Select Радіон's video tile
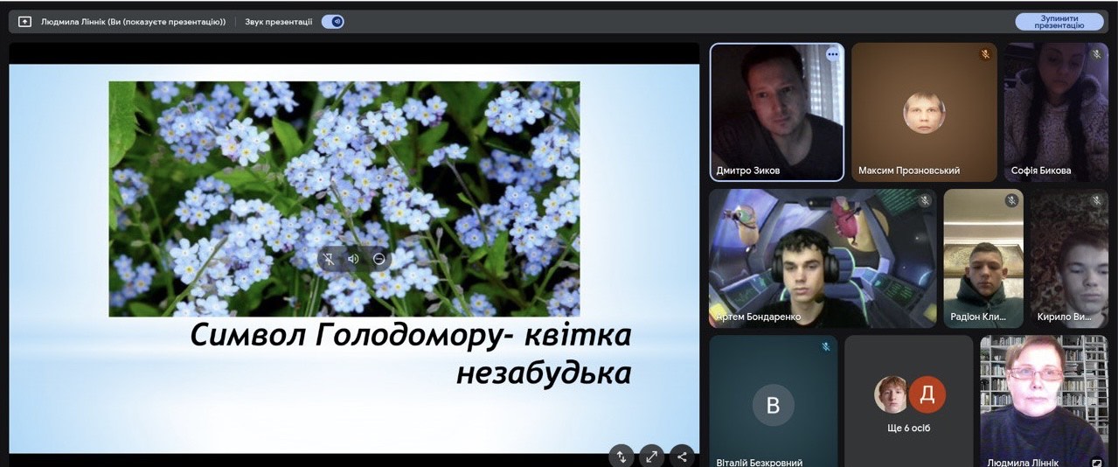The height and width of the screenshot is (467, 1118). point(983,258)
